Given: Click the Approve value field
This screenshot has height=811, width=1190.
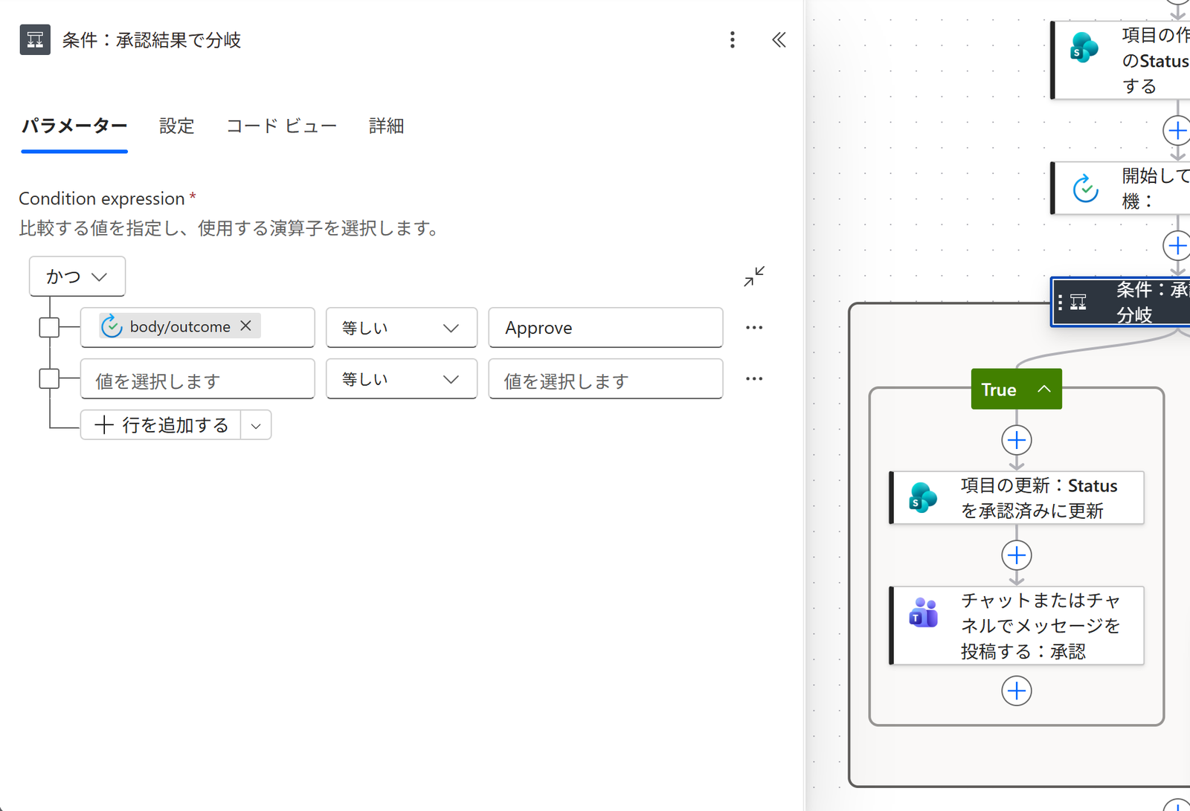Looking at the screenshot, I should click(x=605, y=327).
